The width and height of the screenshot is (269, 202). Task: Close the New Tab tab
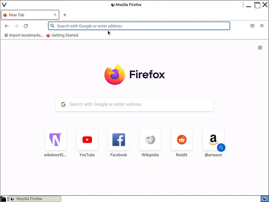[x=55, y=15]
